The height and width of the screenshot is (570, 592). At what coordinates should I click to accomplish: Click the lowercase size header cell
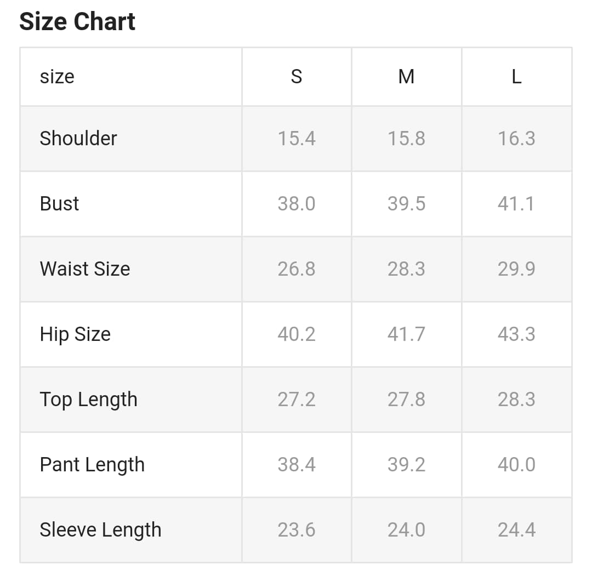[x=57, y=77]
